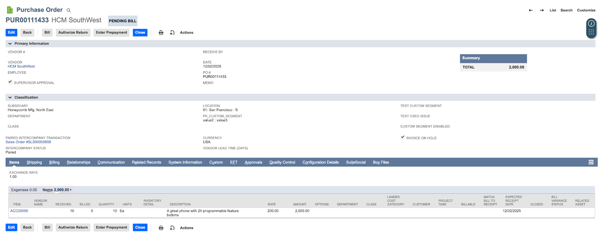
Task: Click the search magnifier next to Purchase Order
Action: [x=69, y=11]
